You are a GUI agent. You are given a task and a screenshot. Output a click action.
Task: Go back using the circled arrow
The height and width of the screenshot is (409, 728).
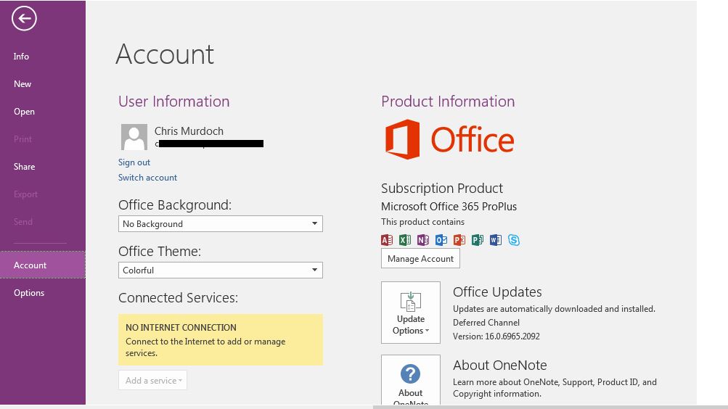(24, 19)
